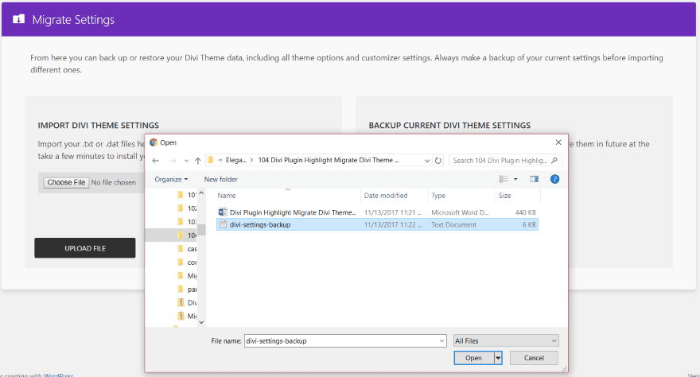Open the recent locations dropdown arrow

(x=185, y=161)
